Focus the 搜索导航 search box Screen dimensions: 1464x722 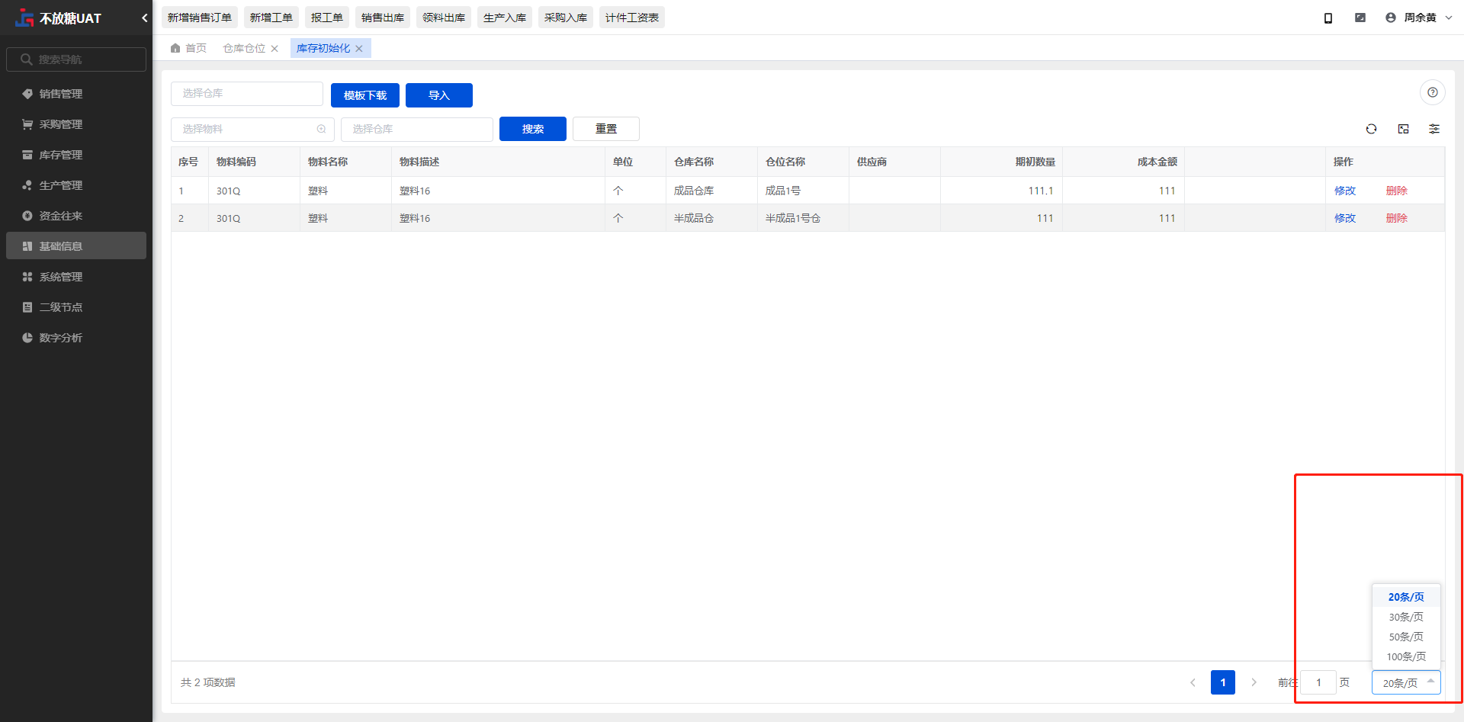(x=76, y=59)
